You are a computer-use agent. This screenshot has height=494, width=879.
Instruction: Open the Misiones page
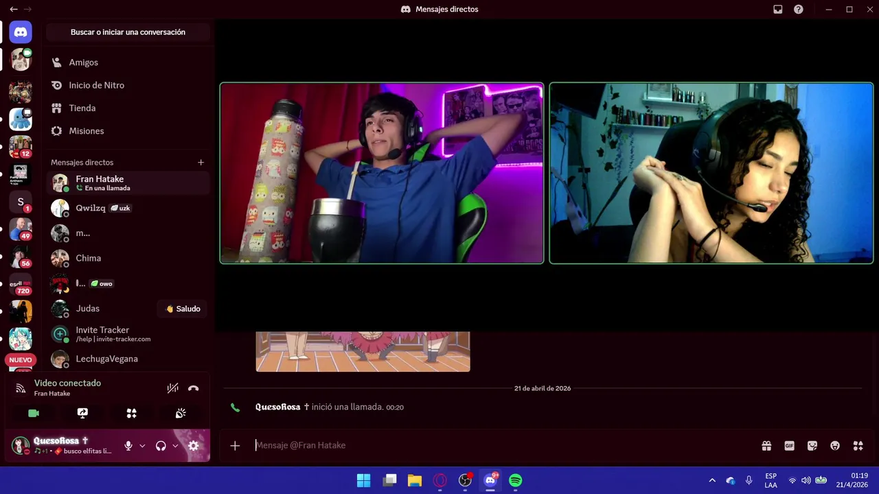point(128,131)
